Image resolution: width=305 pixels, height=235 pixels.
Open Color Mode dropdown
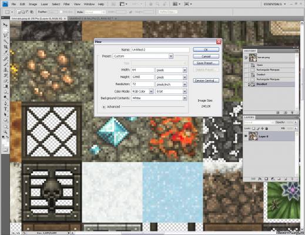click(151, 92)
